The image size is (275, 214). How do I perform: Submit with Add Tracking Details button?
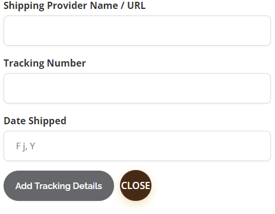(59, 186)
